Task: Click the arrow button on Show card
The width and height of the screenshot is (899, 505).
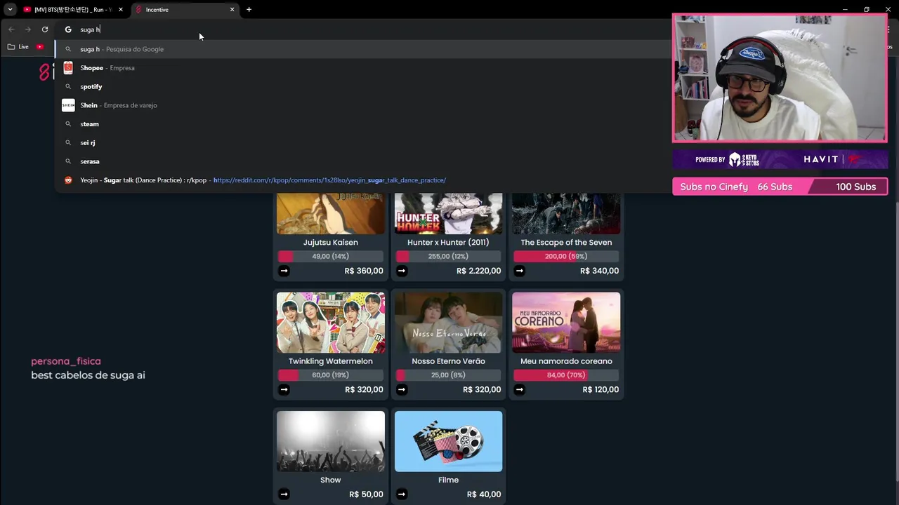Action: coord(284,494)
